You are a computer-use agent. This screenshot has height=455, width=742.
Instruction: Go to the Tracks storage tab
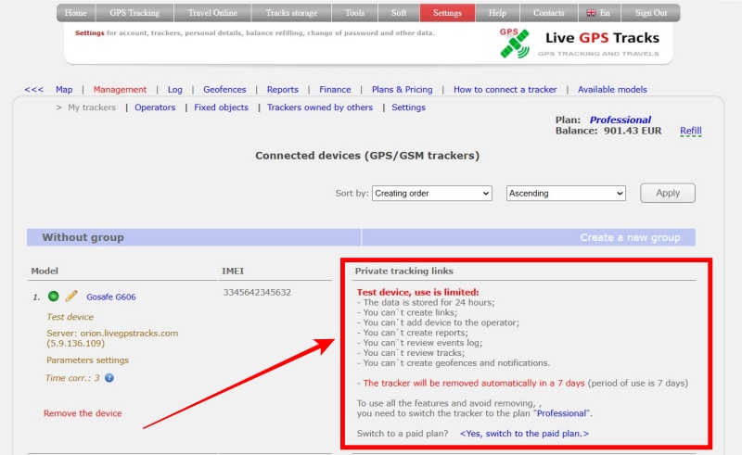pyautogui.click(x=290, y=13)
